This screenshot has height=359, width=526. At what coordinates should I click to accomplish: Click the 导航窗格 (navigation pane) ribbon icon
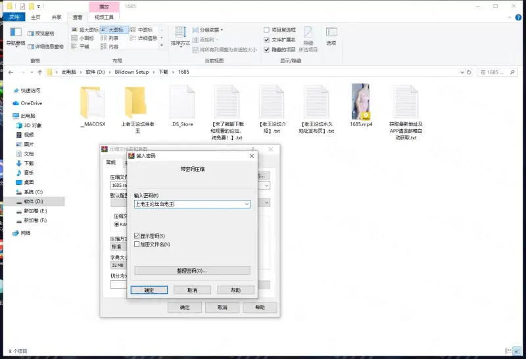(15, 36)
